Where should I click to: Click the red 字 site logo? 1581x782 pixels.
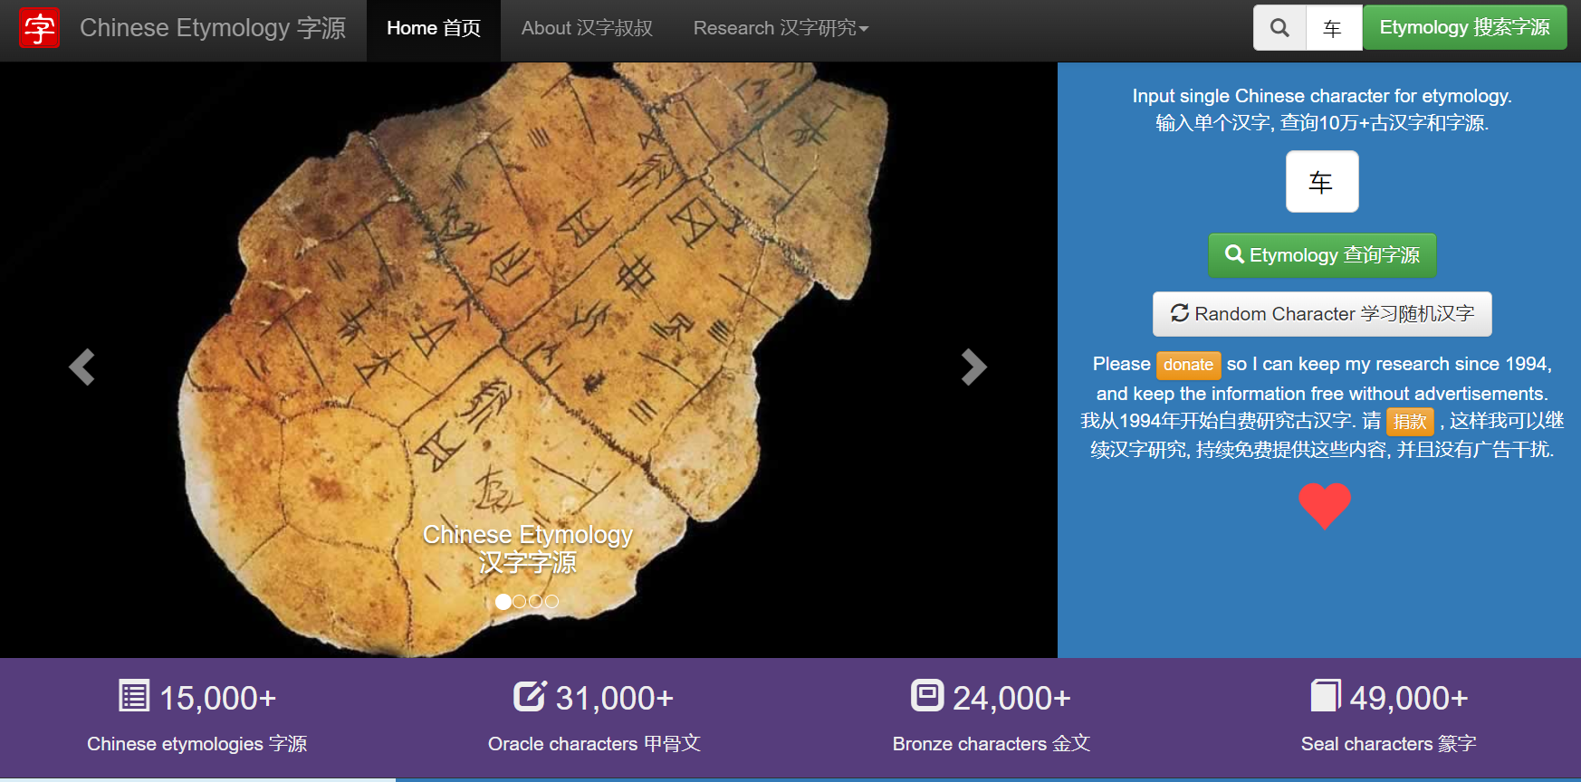pos(39,28)
